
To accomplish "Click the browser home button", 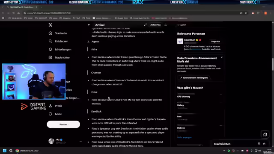I will pos(18,13).
